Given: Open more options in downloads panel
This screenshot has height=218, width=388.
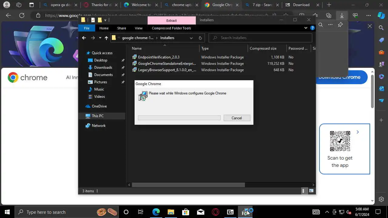Looking at the screenshot, I should 330,25.
